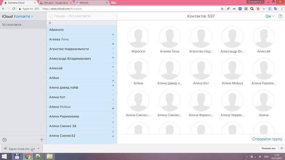Open the Контакти app switcher dropdown

[24, 16]
